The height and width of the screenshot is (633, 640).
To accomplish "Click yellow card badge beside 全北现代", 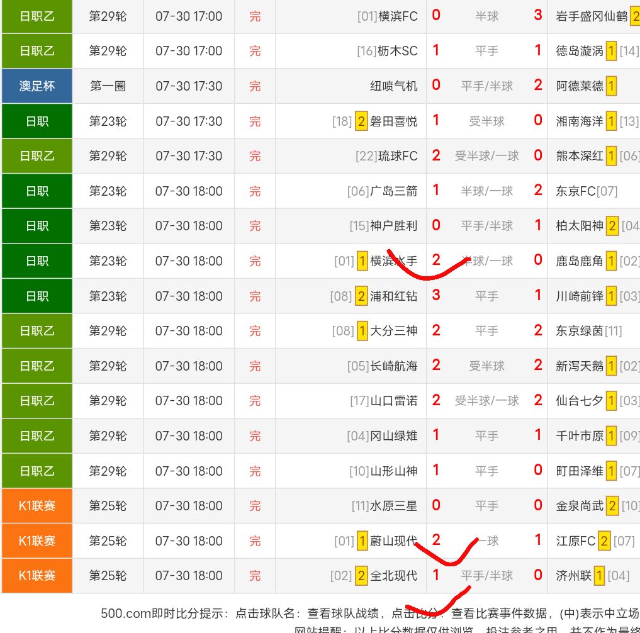I will (x=361, y=576).
